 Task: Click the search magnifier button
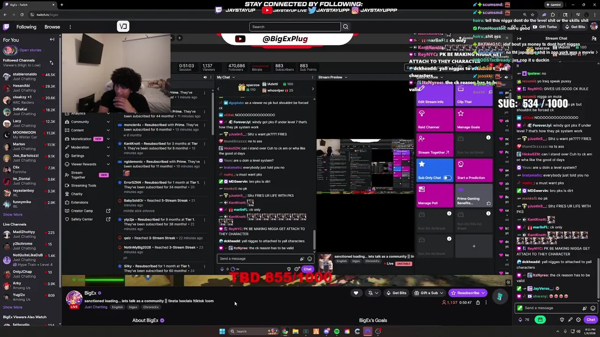(345, 27)
